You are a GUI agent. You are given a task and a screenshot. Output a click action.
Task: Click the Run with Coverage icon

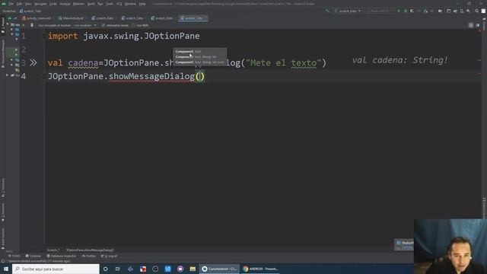pos(412,11)
